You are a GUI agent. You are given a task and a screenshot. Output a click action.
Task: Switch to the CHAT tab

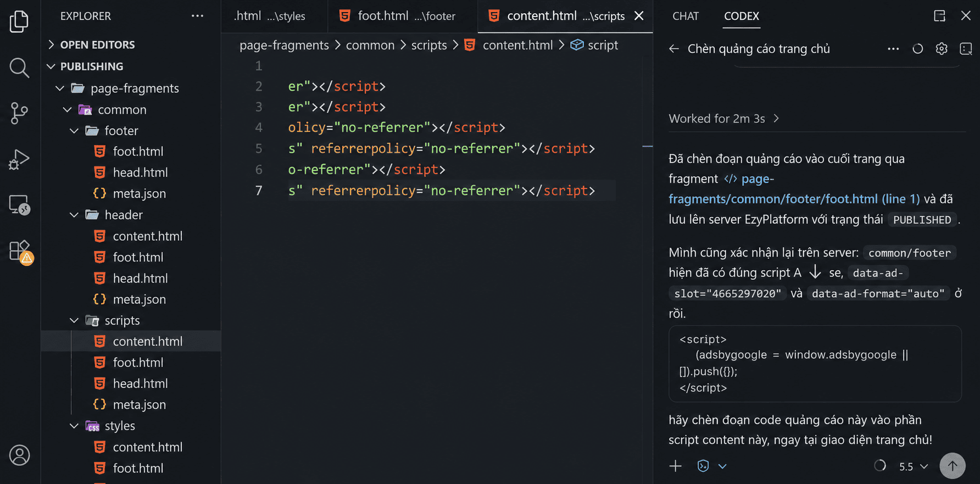(x=686, y=16)
